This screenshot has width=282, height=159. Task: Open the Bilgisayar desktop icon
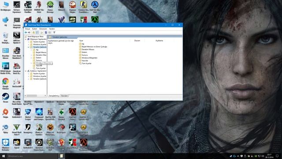click(6, 6)
